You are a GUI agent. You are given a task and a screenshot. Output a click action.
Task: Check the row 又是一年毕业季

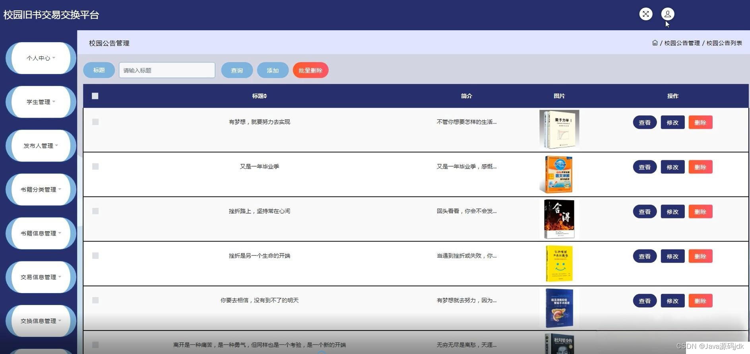95,166
